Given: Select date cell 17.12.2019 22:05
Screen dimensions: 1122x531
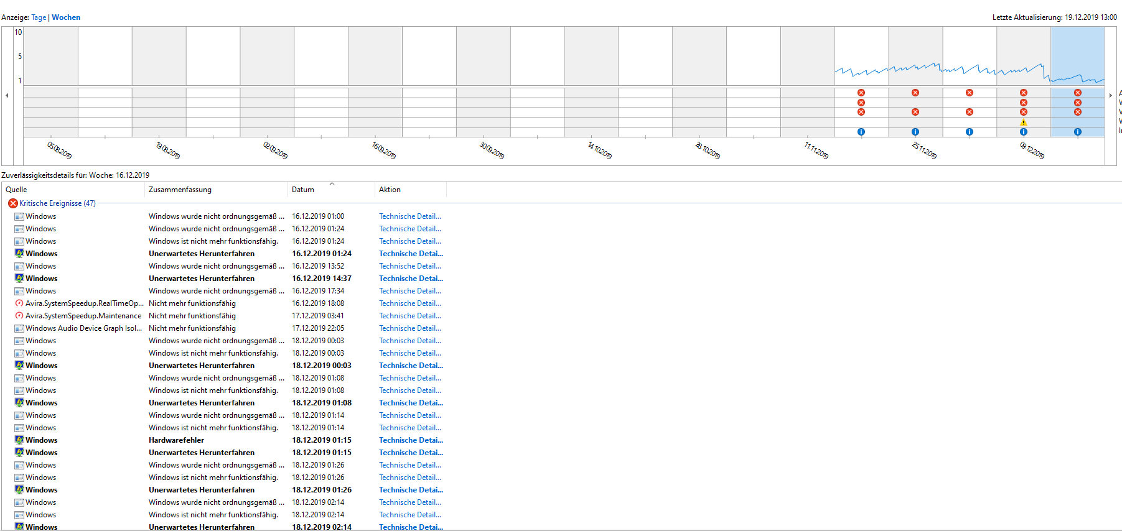Looking at the screenshot, I should point(318,328).
